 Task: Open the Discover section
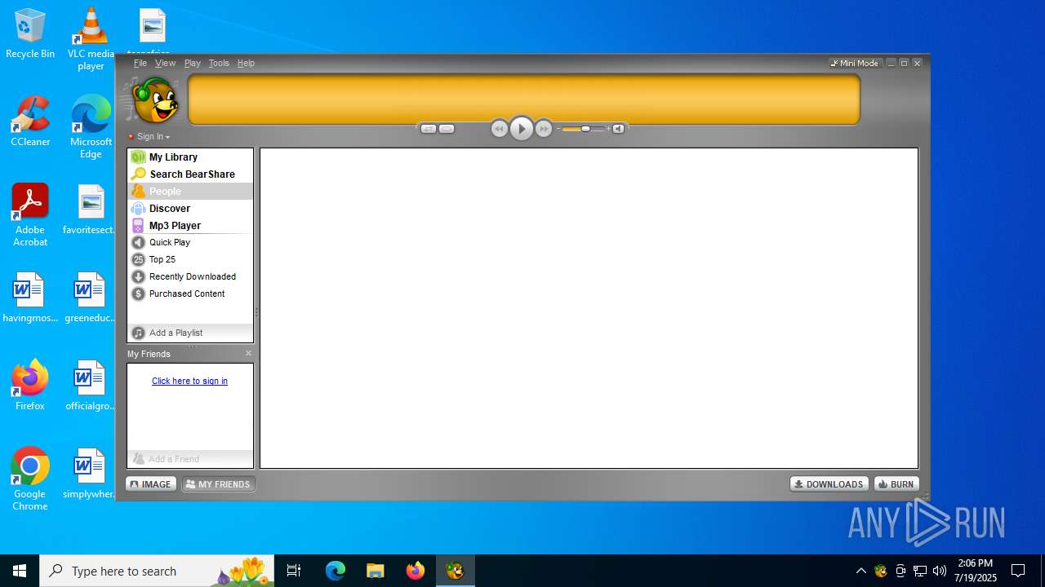point(189,208)
